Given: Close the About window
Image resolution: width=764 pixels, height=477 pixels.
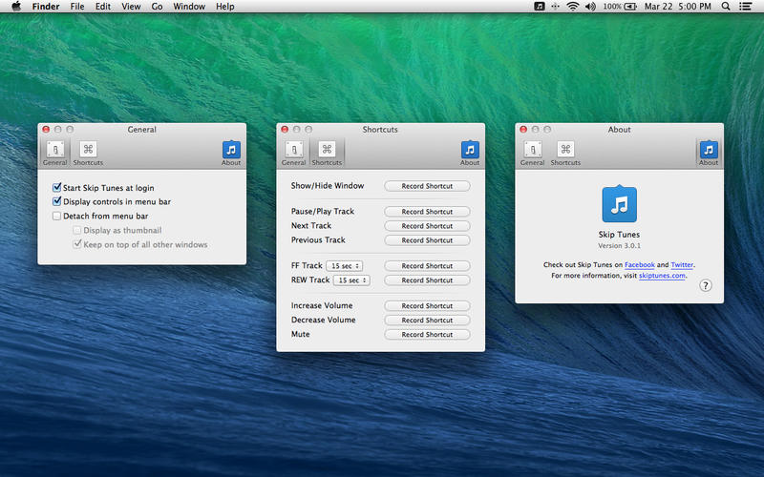Looking at the screenshot, I should point(523,130).
